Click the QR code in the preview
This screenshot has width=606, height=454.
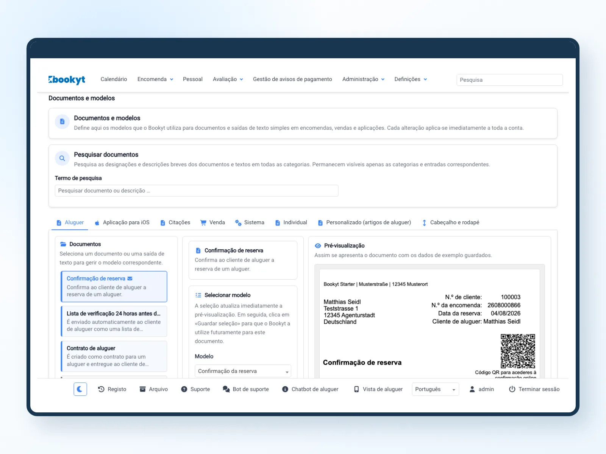pos(518,351)
